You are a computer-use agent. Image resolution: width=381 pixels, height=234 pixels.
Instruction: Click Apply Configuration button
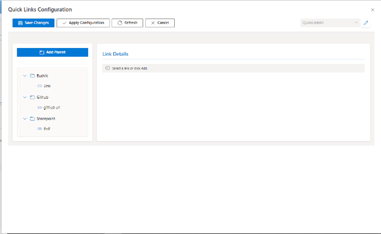tap(83, 23)
